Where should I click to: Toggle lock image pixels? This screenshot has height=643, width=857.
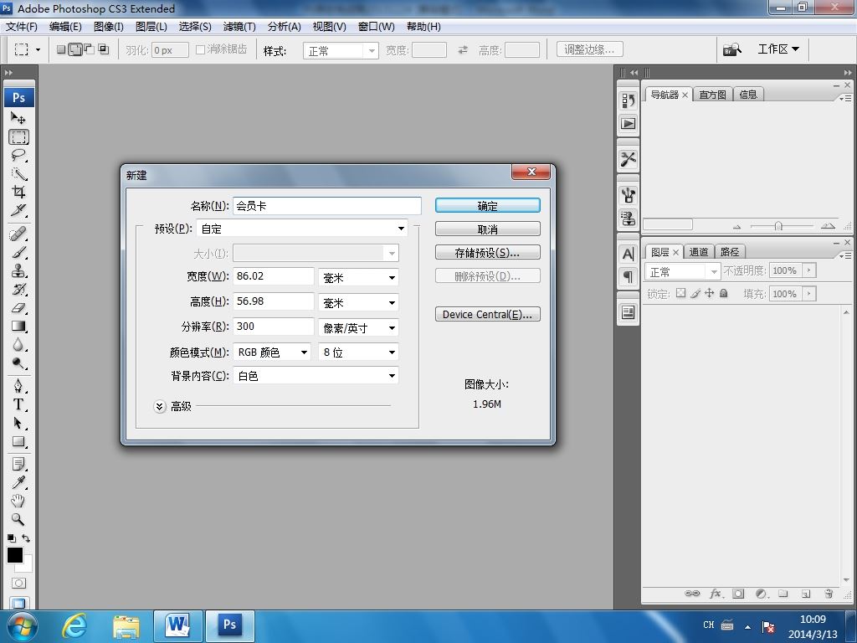coord(695,293)
